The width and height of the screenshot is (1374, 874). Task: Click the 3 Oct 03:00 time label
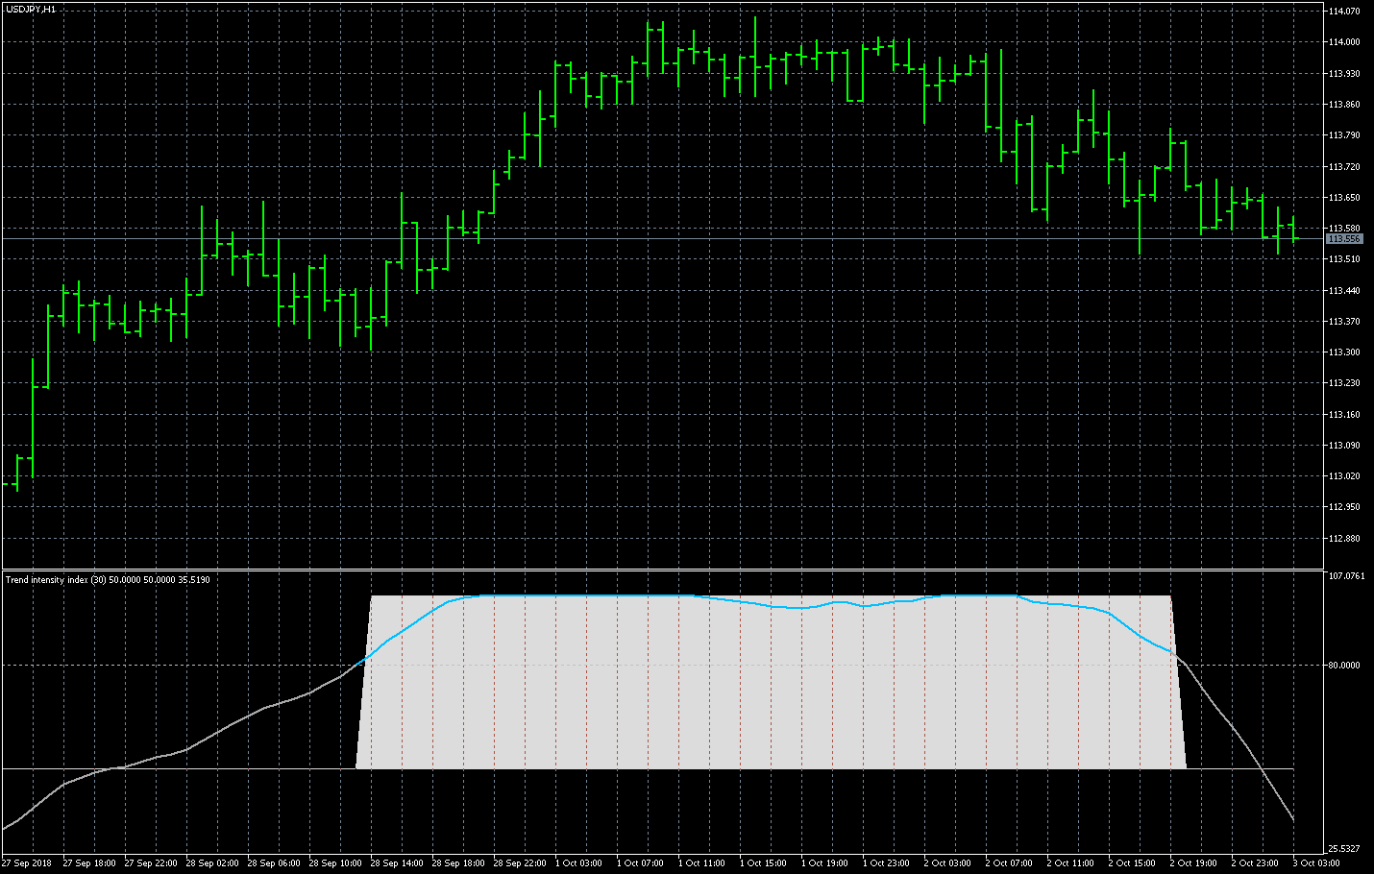(x=1318, y=863)
